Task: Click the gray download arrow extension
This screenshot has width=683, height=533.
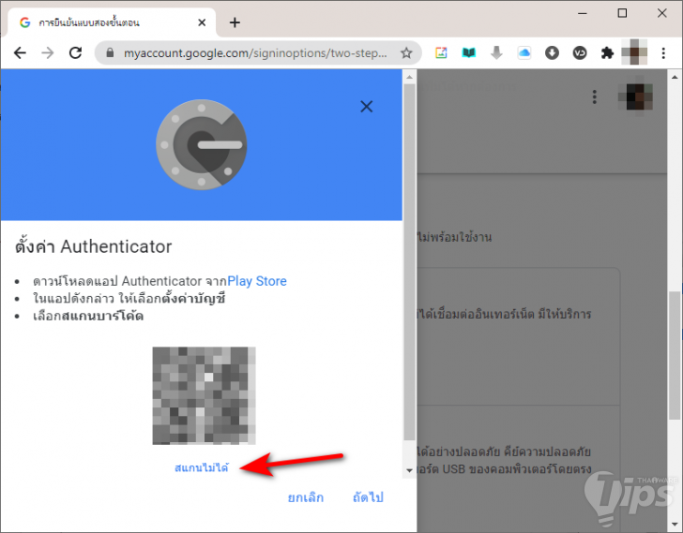Action: pos(496,53)
